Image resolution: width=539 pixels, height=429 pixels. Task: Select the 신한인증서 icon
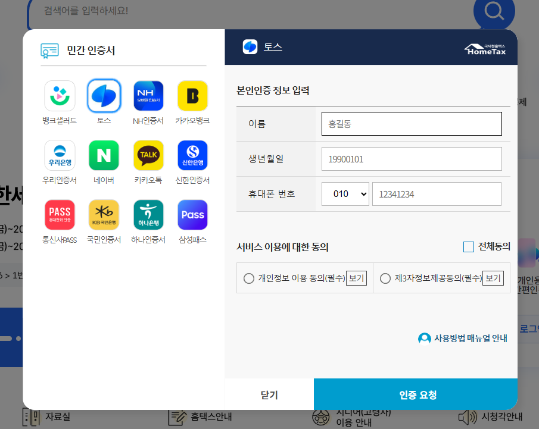point(192,155)
